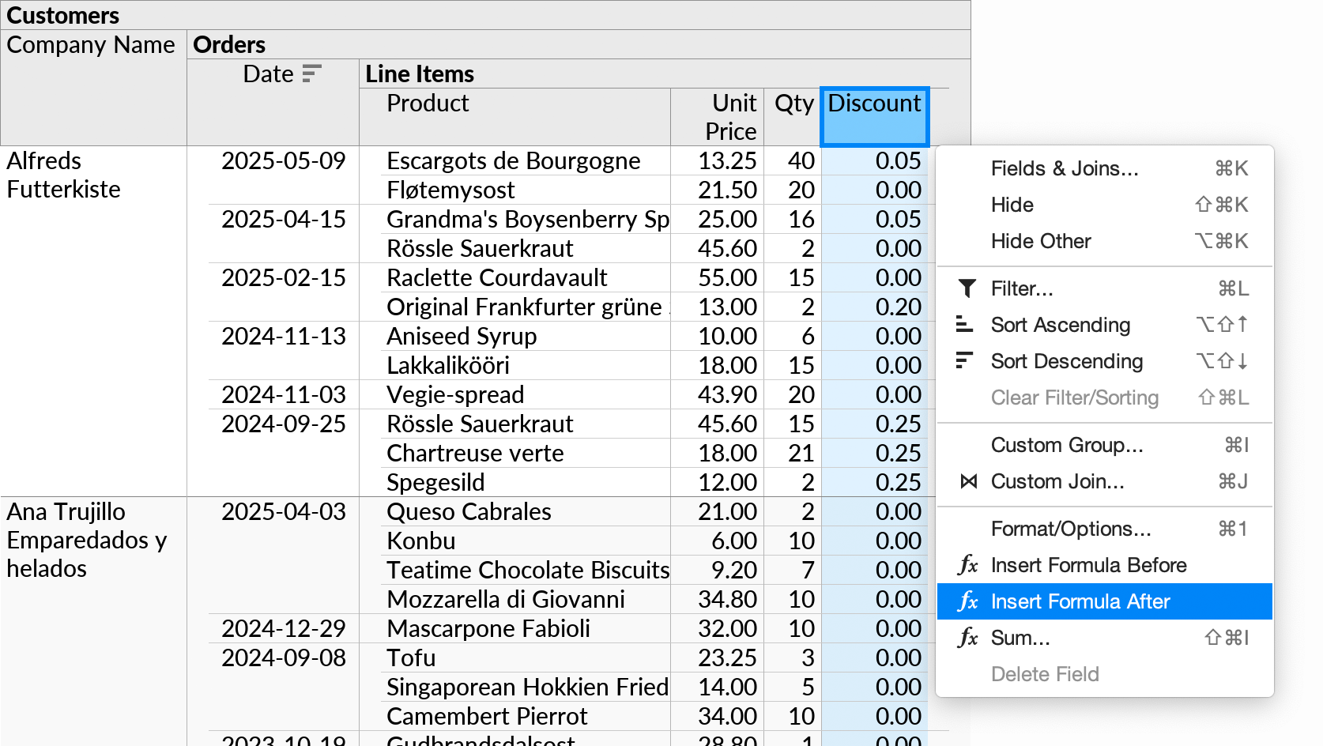Click the sort indicator on the Date header
1323x746 pixels.
313,73
